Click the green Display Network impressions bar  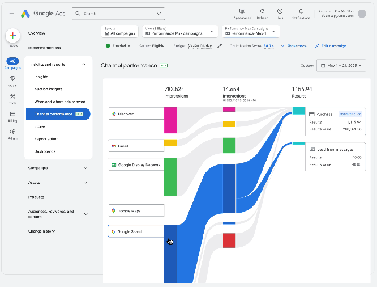(170, 177)
